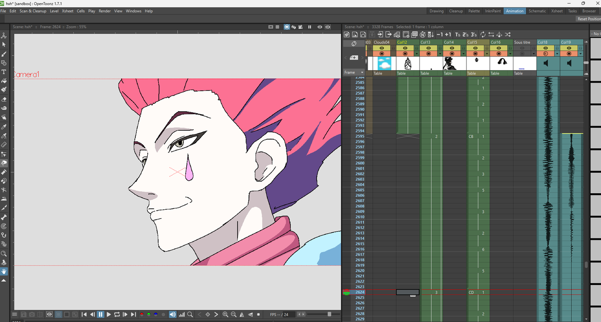This screenshot has height=322, width=601.
Task: Select the Geometric shapes tool
Action: click(x=4, y=63)
